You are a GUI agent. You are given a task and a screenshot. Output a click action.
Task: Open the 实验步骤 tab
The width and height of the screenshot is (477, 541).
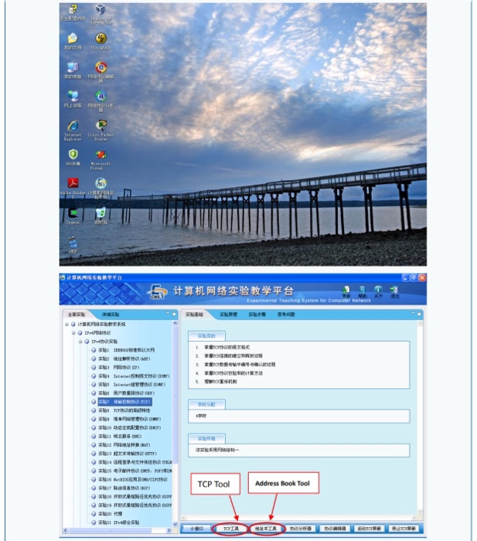coord(257,315)
